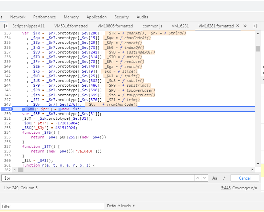Viewport: 264px width, 212px height.
Task: Show the file navigator sidebar
Action: coord(5,26)
